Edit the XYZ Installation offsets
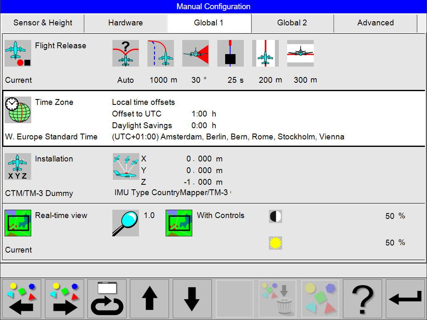Screen dimensions: 427x320 [17, 166]
